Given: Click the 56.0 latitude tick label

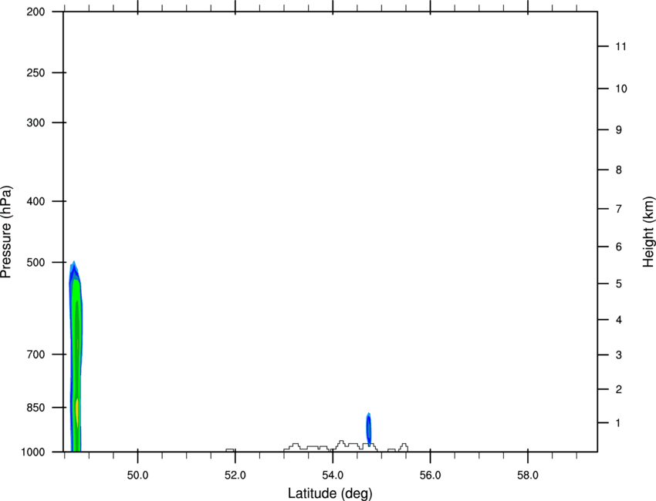Looking at the screenshot, I should (430, 476).
